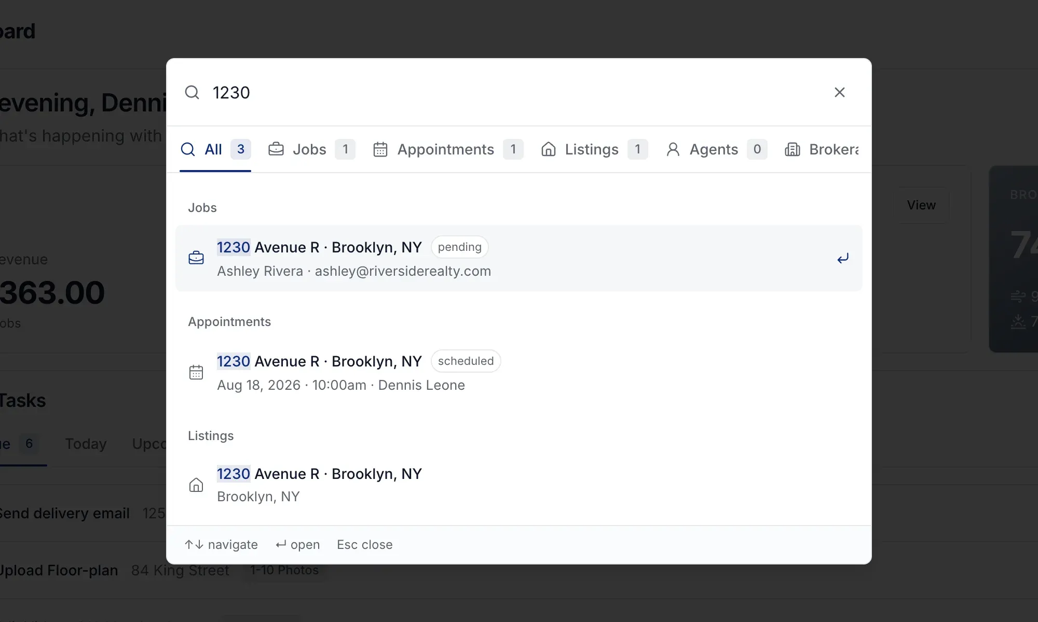Switch to the Agents tab

pos(716,149)
